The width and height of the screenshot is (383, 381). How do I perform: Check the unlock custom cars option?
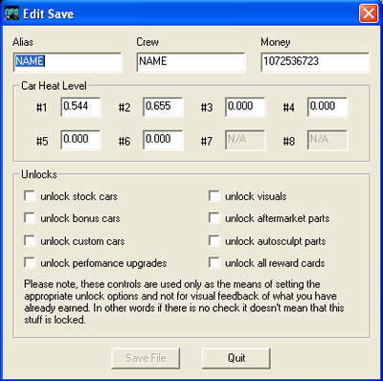[x=30, y=240]
